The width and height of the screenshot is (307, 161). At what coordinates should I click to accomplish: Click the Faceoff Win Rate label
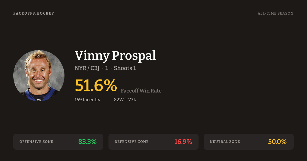[141, 91]
